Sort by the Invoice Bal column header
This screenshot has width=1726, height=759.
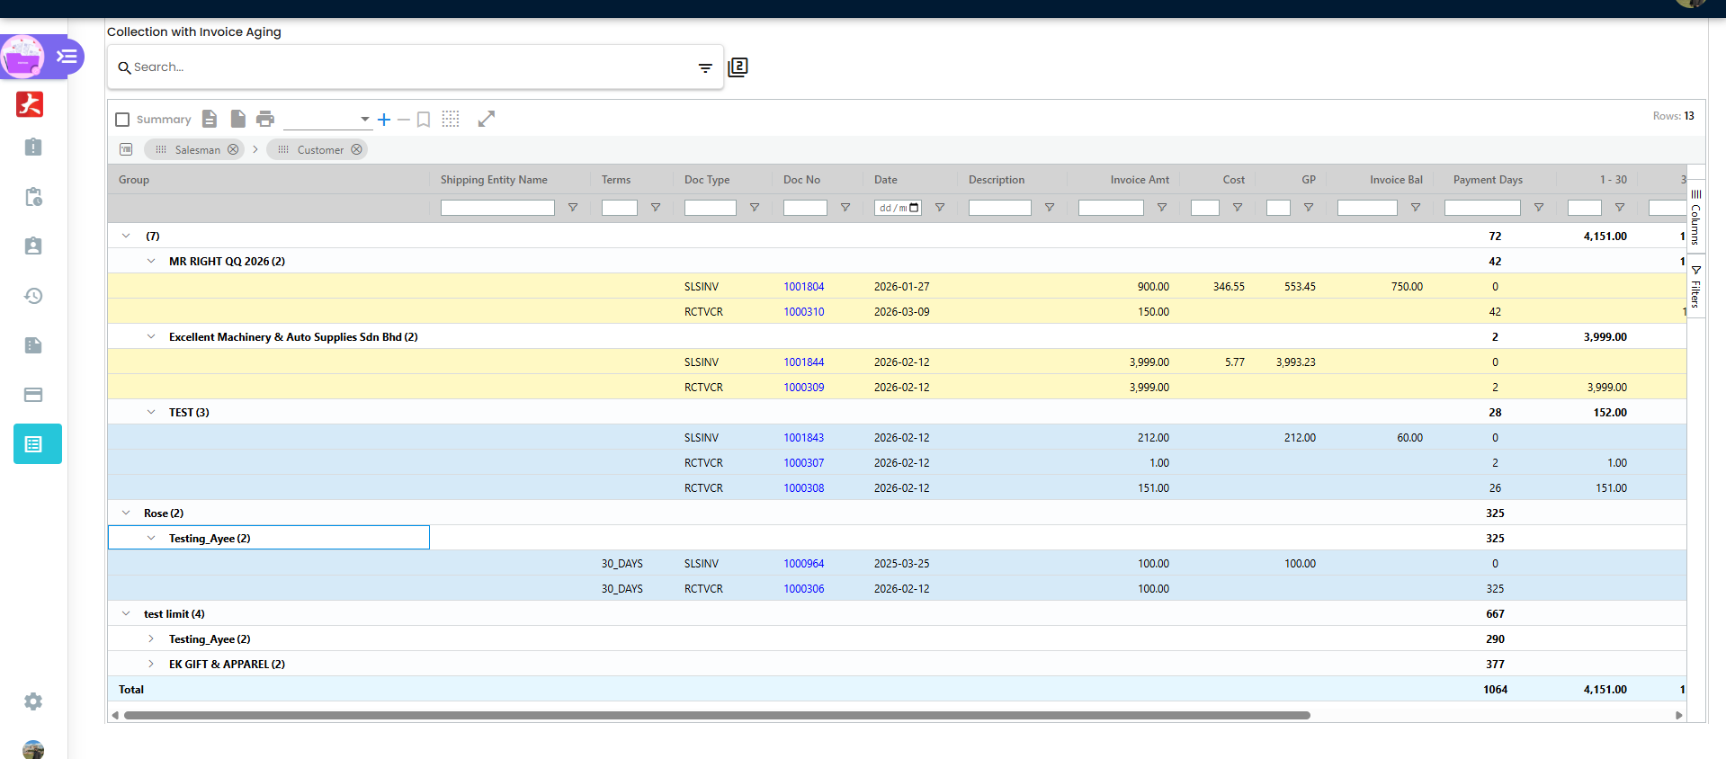tap(1396, 180)
